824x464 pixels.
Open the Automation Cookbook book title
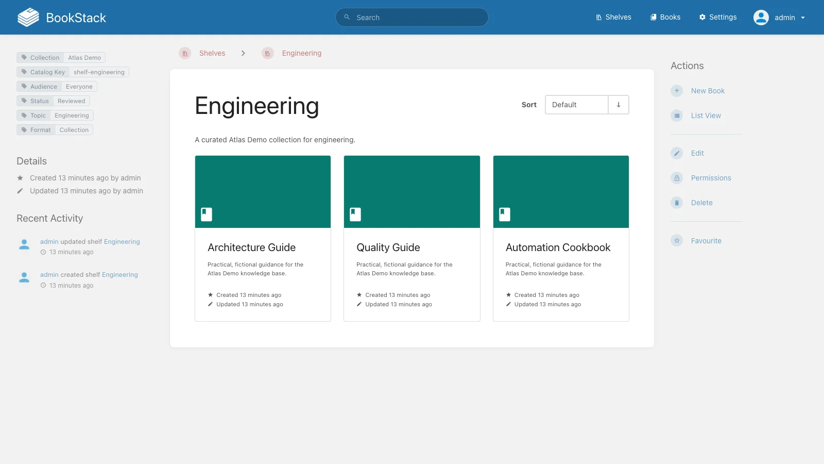coord(558,247)
